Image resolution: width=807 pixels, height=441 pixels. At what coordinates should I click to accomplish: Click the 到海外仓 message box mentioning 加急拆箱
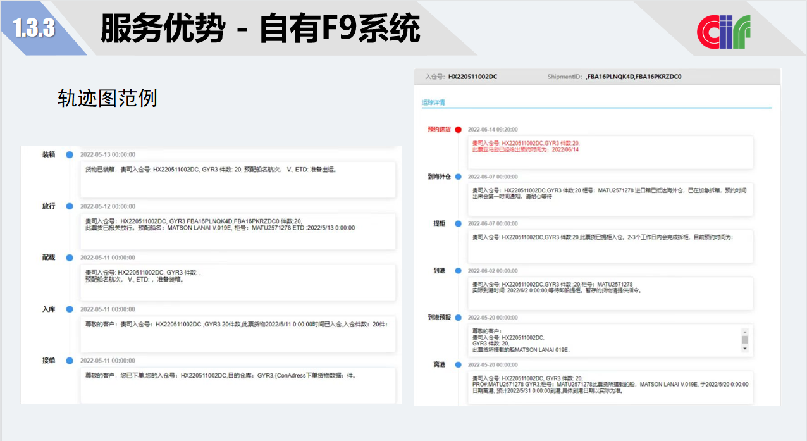pos(610,199)
